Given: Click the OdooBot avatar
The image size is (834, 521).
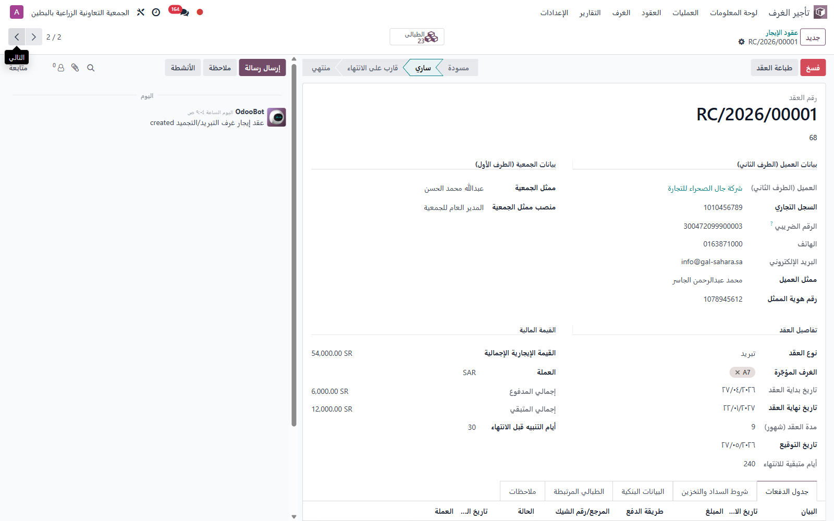Looking at the screenshot, I should pyautogui.click(x=277, y=117).
